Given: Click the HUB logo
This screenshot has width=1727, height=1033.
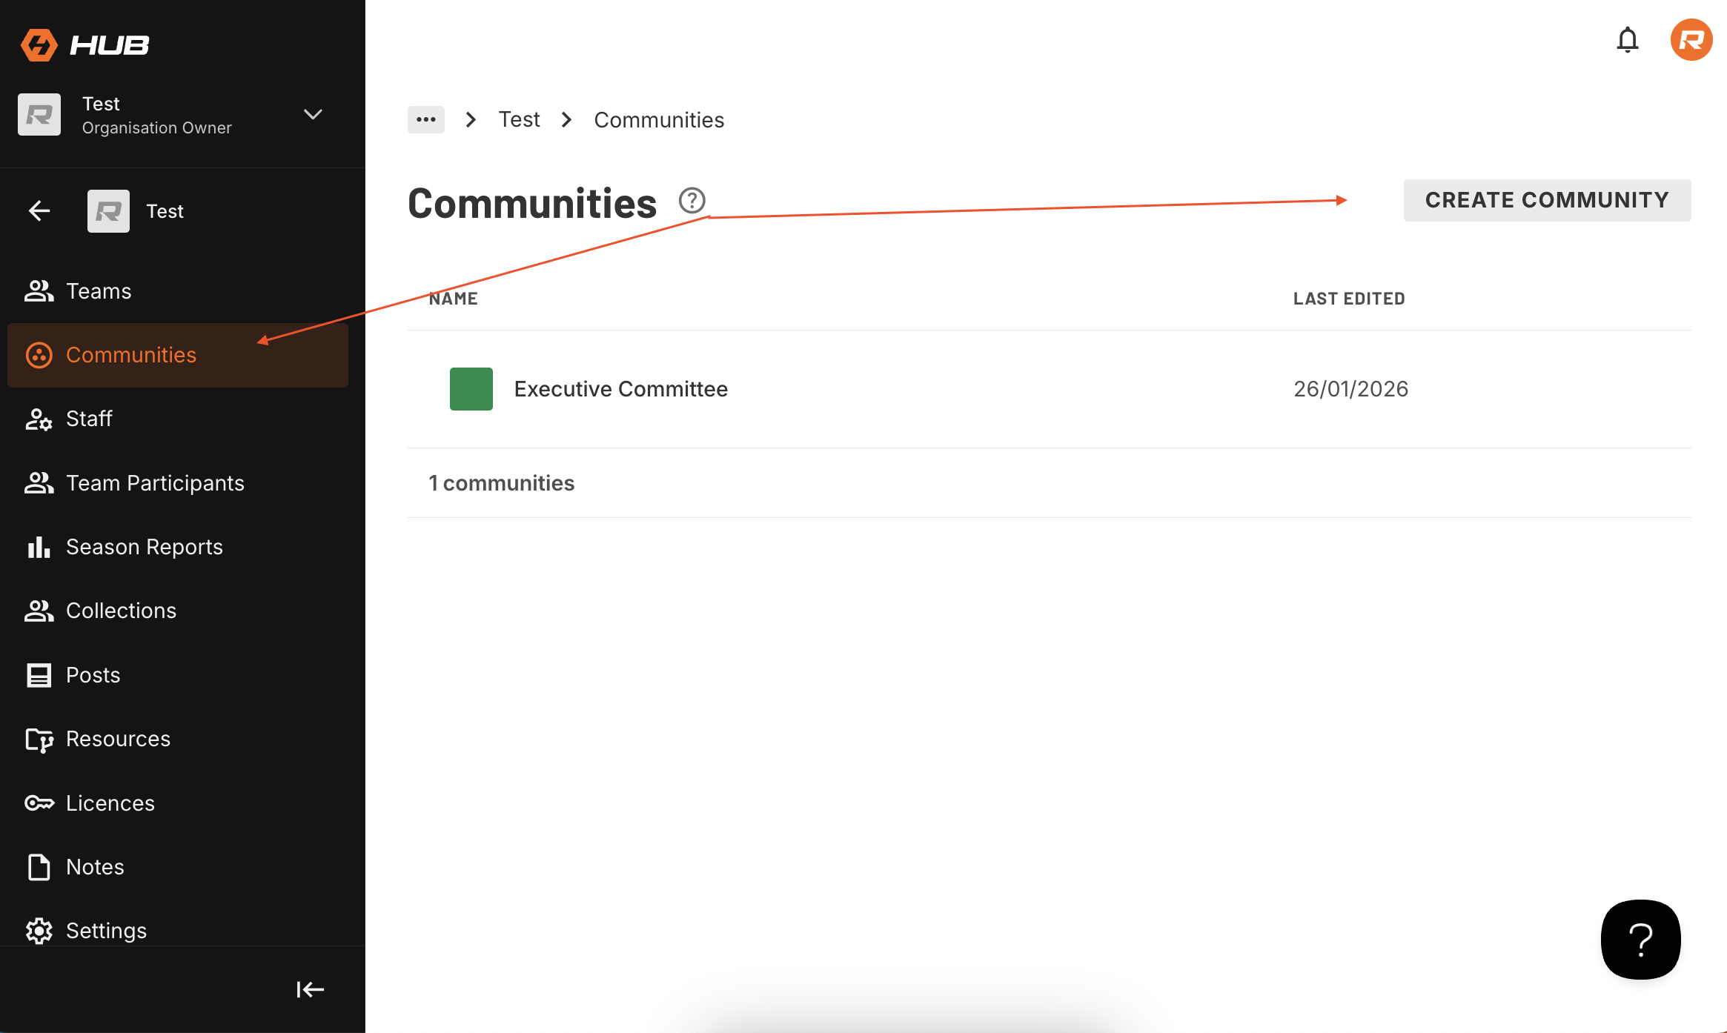Looking at the screenshot, I should [85, 45].
